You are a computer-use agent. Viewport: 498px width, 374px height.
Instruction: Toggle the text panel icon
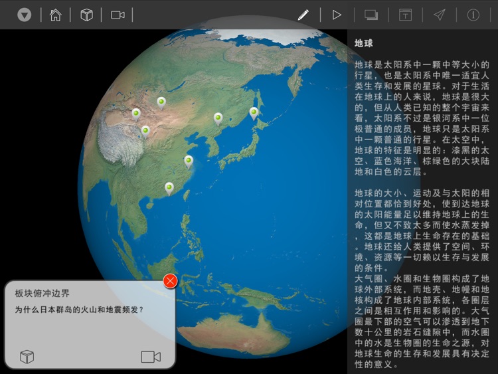coord(405,15)
